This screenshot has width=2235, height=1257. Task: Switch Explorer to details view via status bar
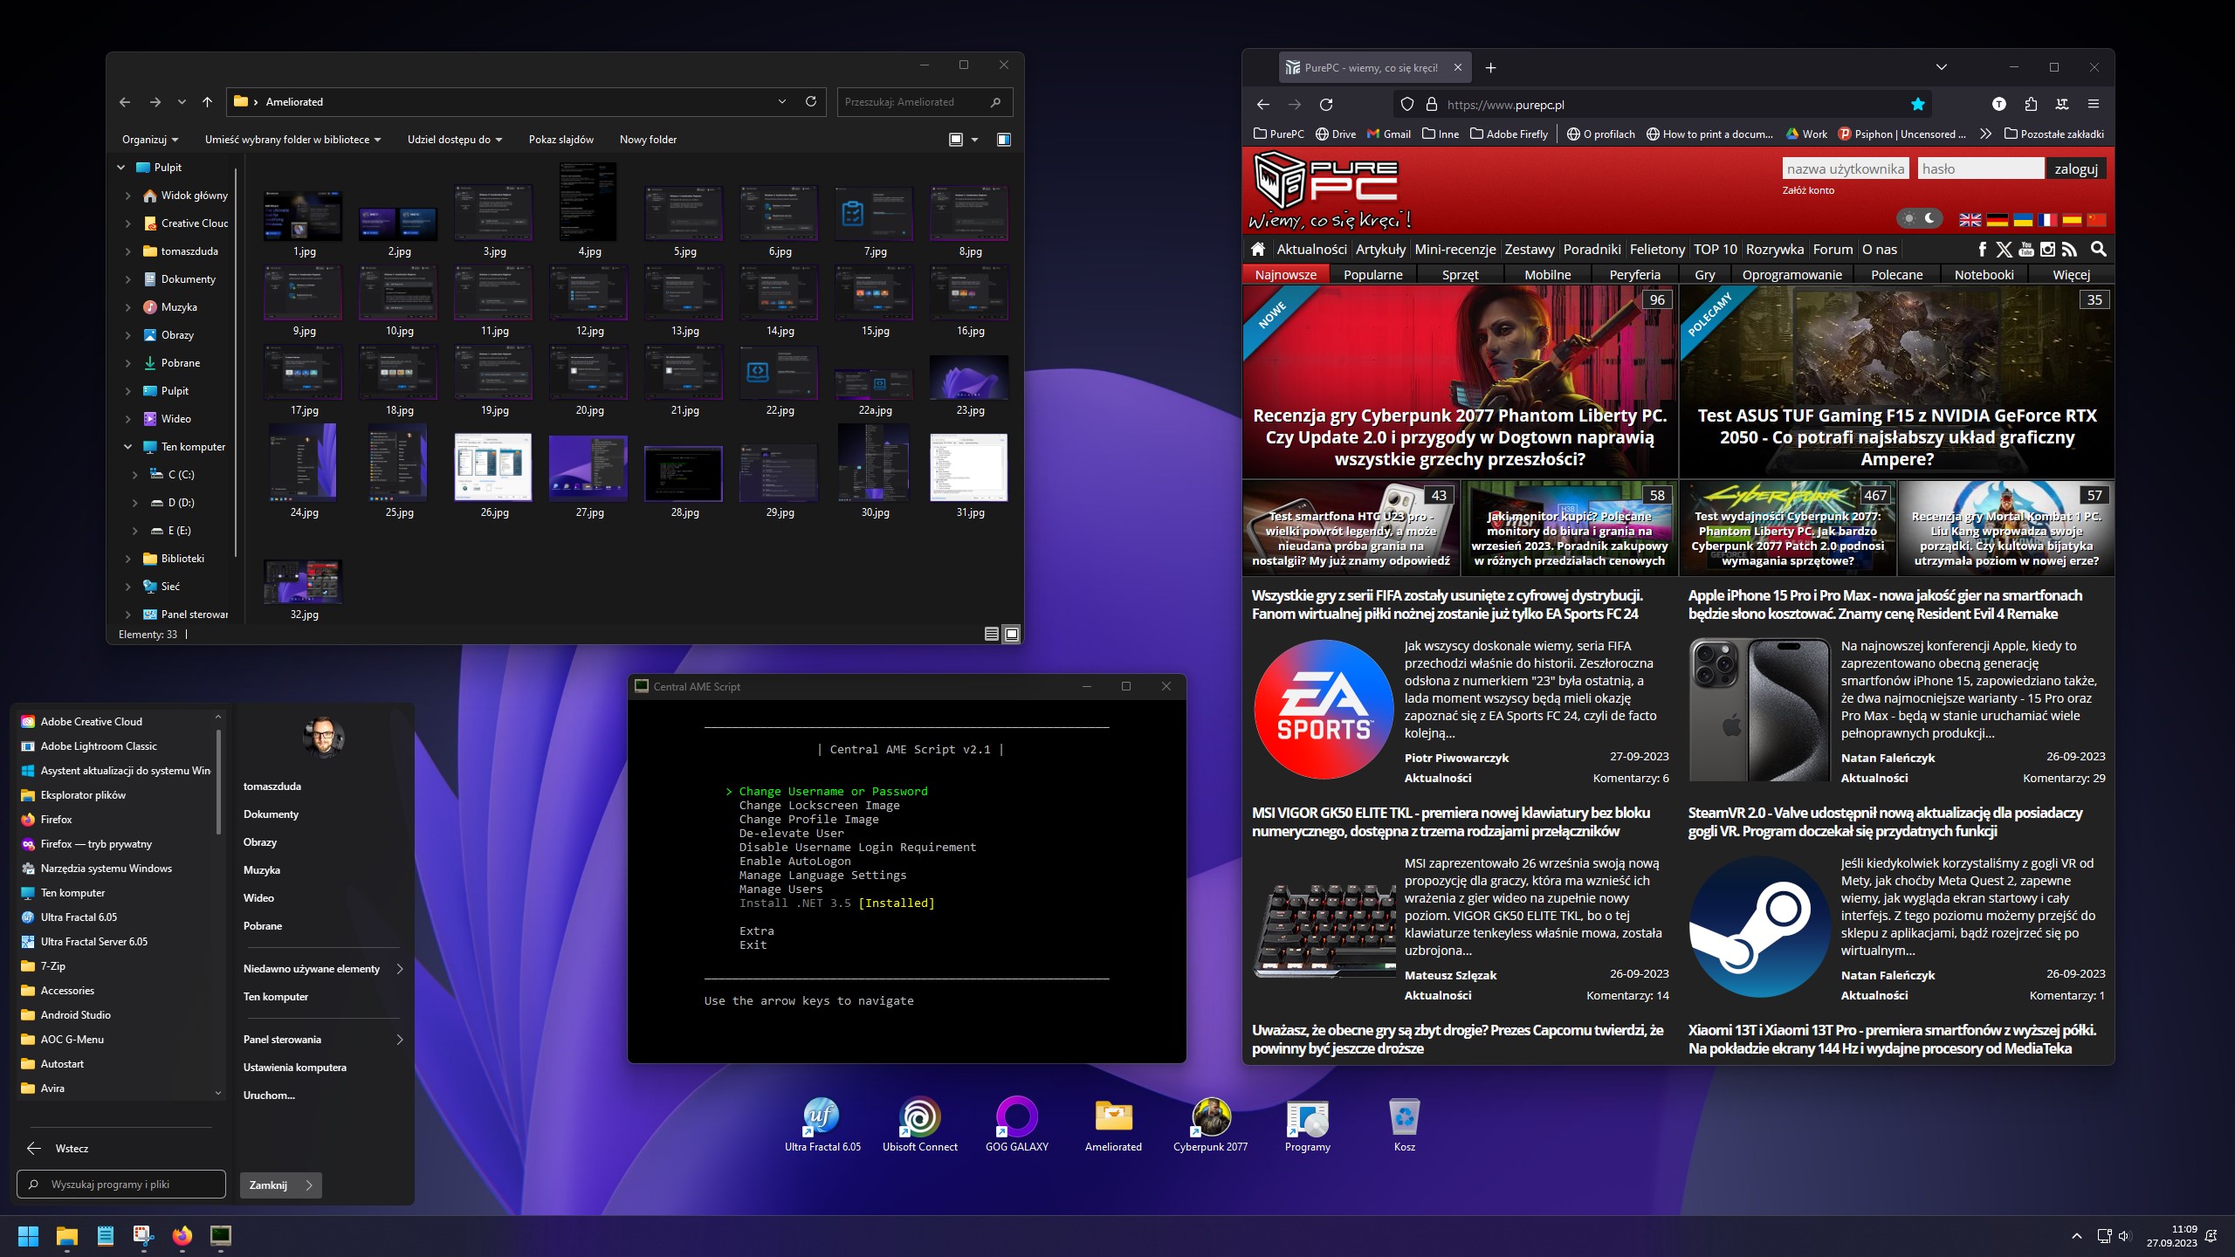coord(992,634)
